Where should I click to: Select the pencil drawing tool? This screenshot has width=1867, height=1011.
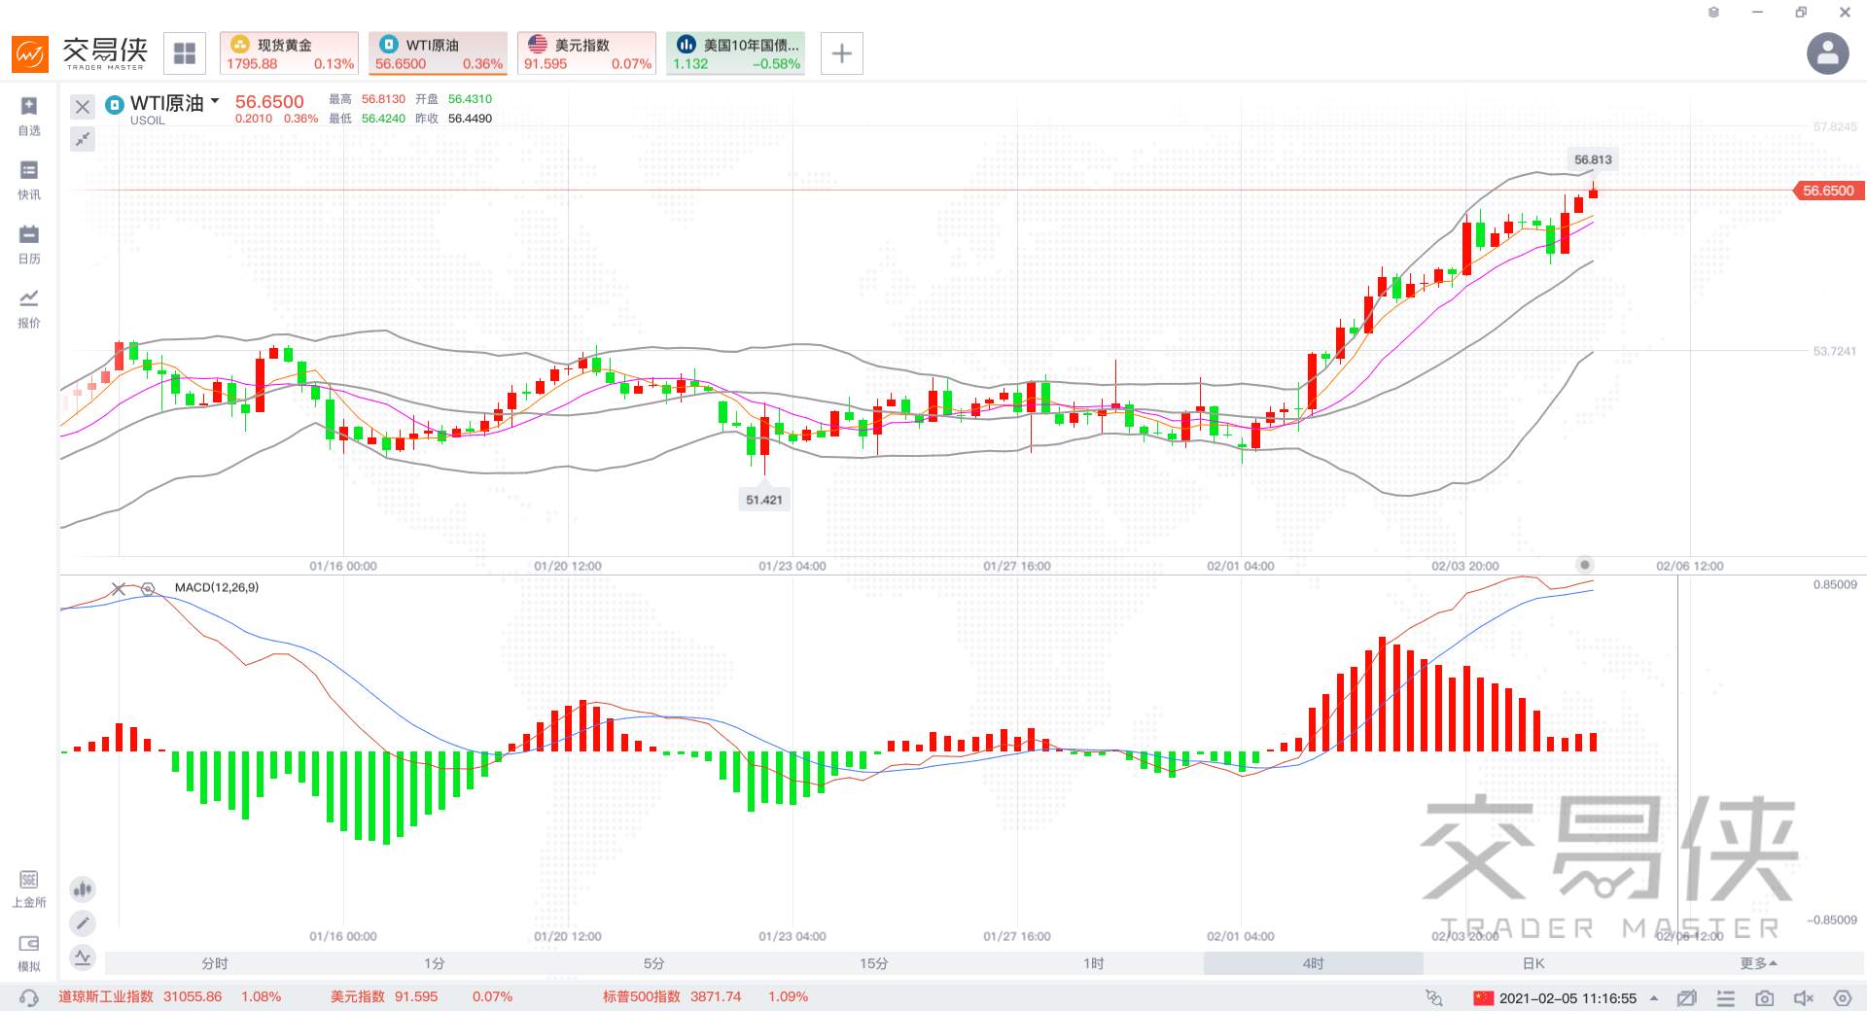pos(83,923)
